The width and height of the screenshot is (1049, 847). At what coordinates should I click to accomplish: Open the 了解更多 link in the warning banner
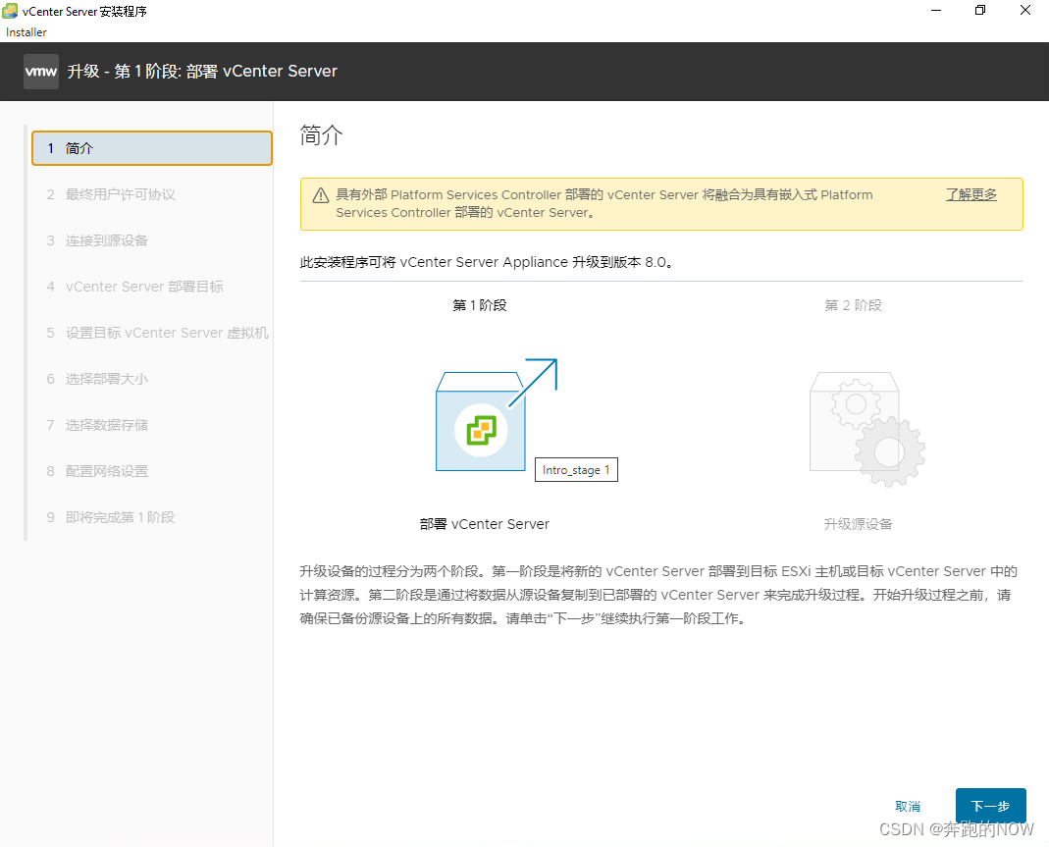[970, 194]
